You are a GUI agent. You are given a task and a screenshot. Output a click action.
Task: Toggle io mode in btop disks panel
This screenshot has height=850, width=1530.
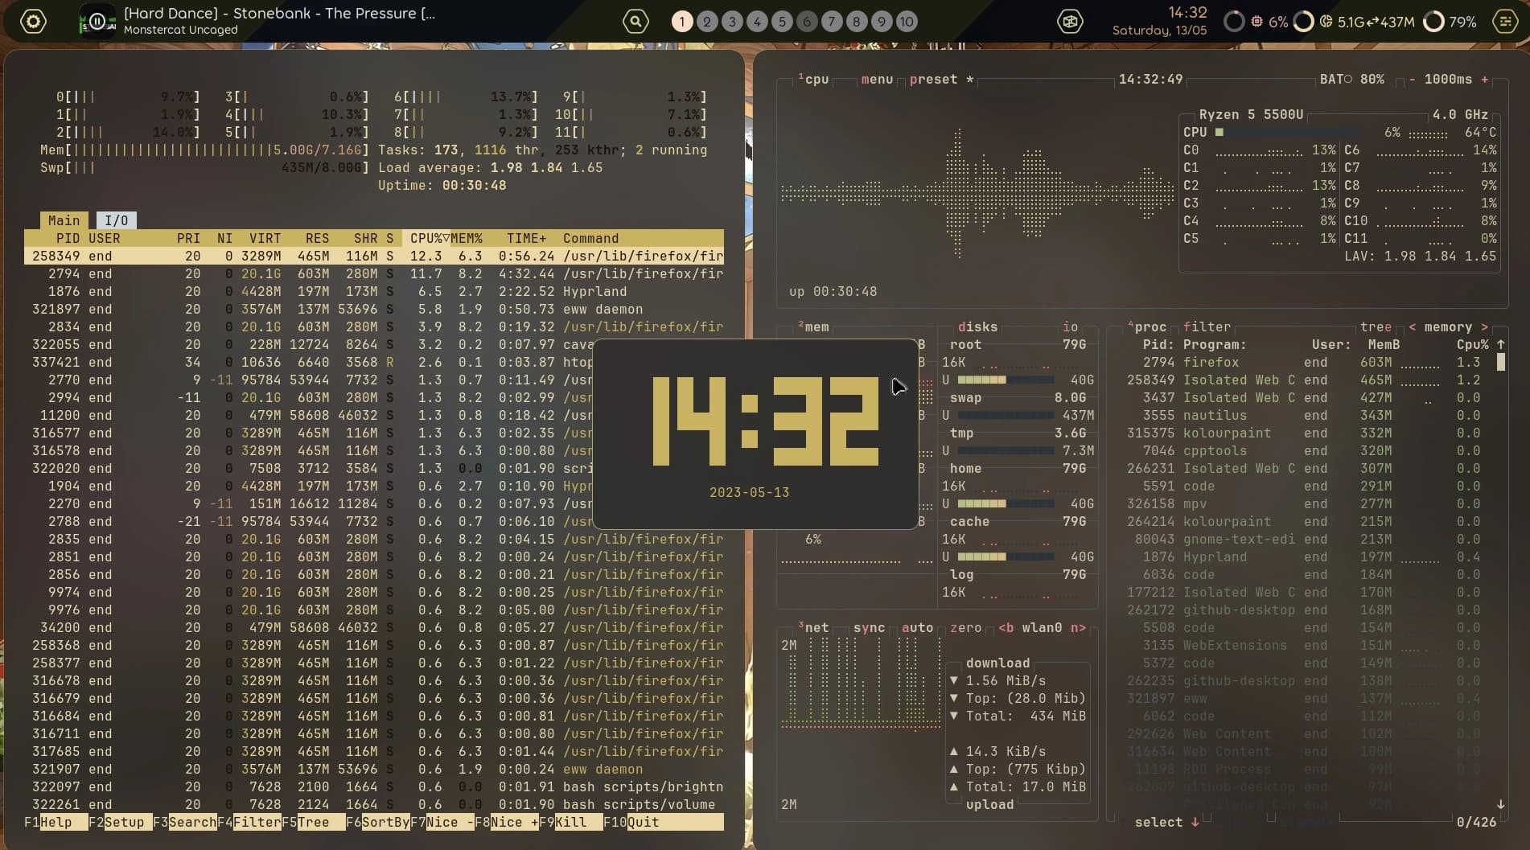1070,326
